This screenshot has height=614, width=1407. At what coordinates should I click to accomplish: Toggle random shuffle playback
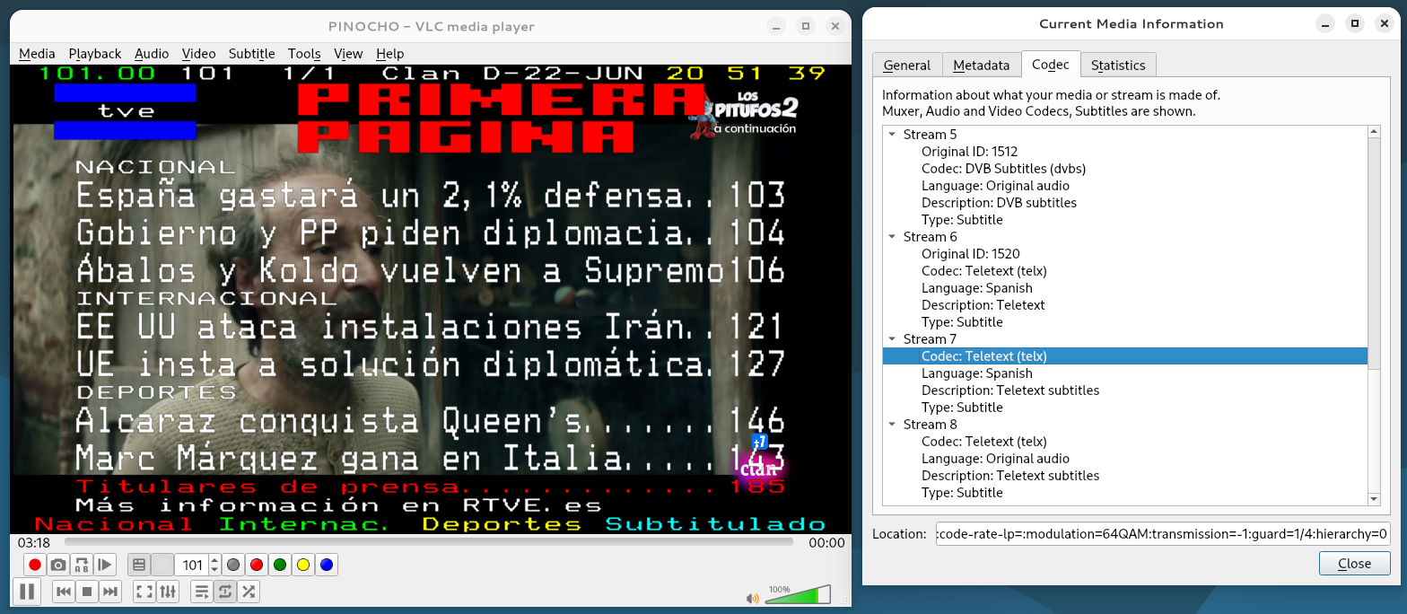tap(249, 592)
